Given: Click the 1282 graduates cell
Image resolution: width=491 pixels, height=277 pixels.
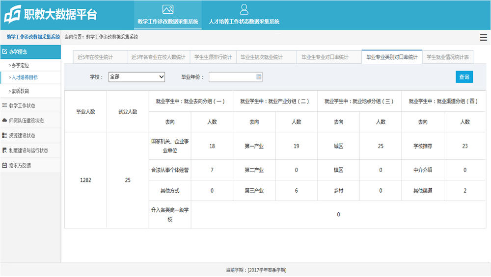Looking at the screenshot, I should tap(85, 180).
